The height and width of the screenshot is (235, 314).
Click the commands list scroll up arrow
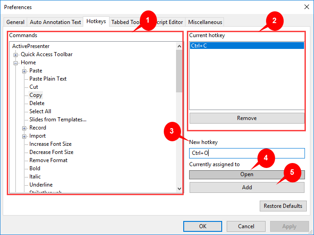(x=179, y=46)
